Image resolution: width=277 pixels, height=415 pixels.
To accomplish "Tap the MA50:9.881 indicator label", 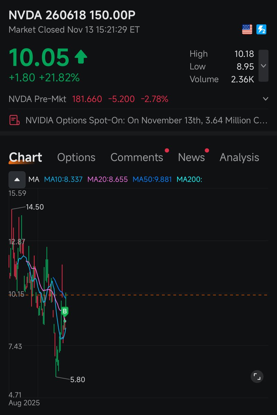I will pyautogui.click(x=152, y=179).
